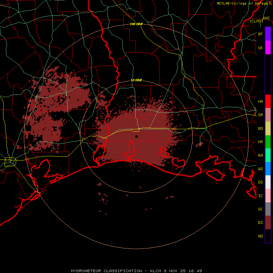This screenshot has height=273, width=273.
Task: Click the light pink IC legend swatch
Action: click(268, 196)
